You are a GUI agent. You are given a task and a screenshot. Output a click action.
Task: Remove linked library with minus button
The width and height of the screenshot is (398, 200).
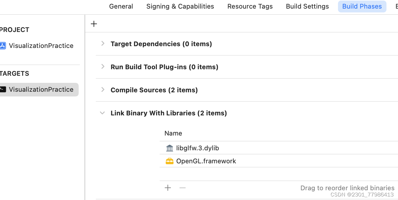182,188
